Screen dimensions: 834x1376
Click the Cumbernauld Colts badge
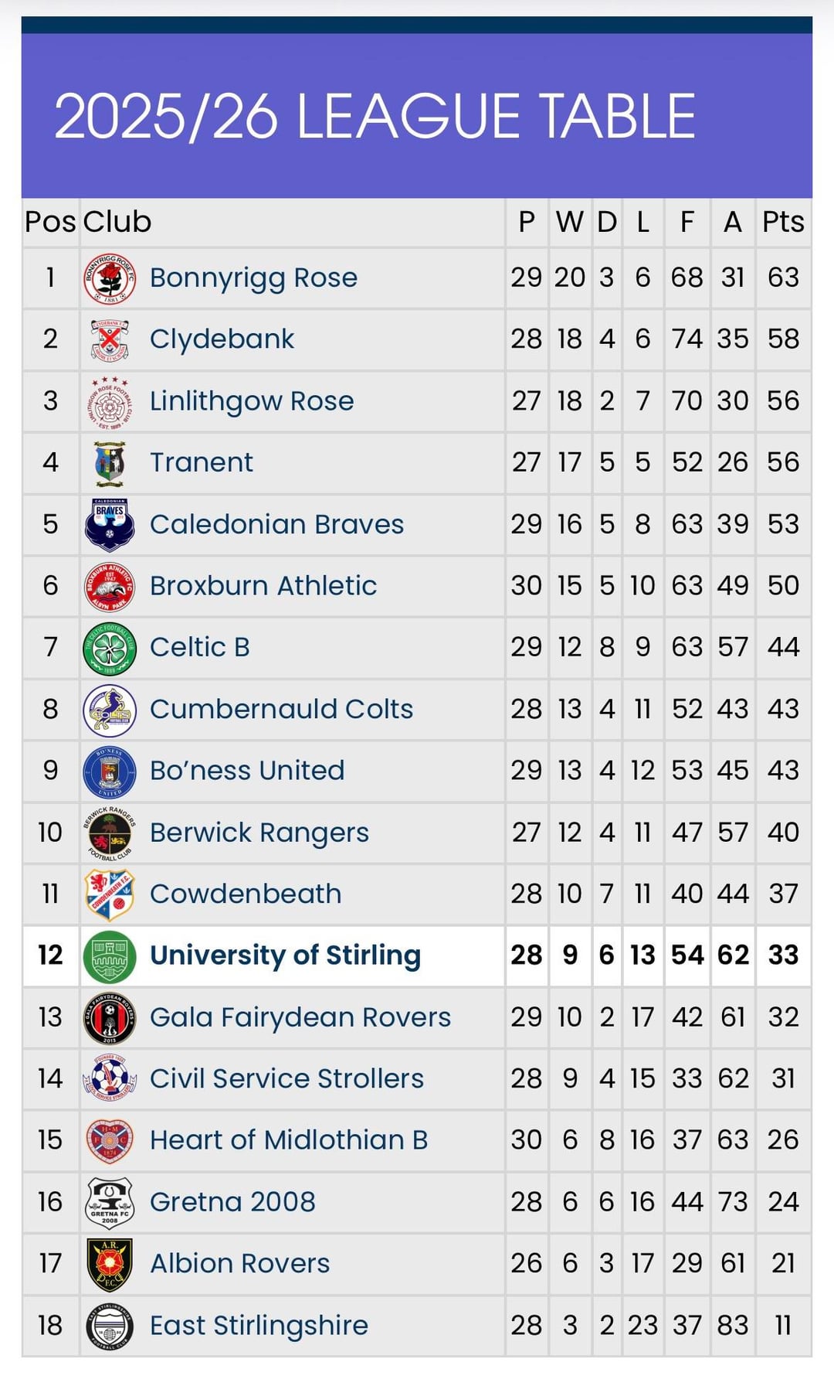coord(110,710)
